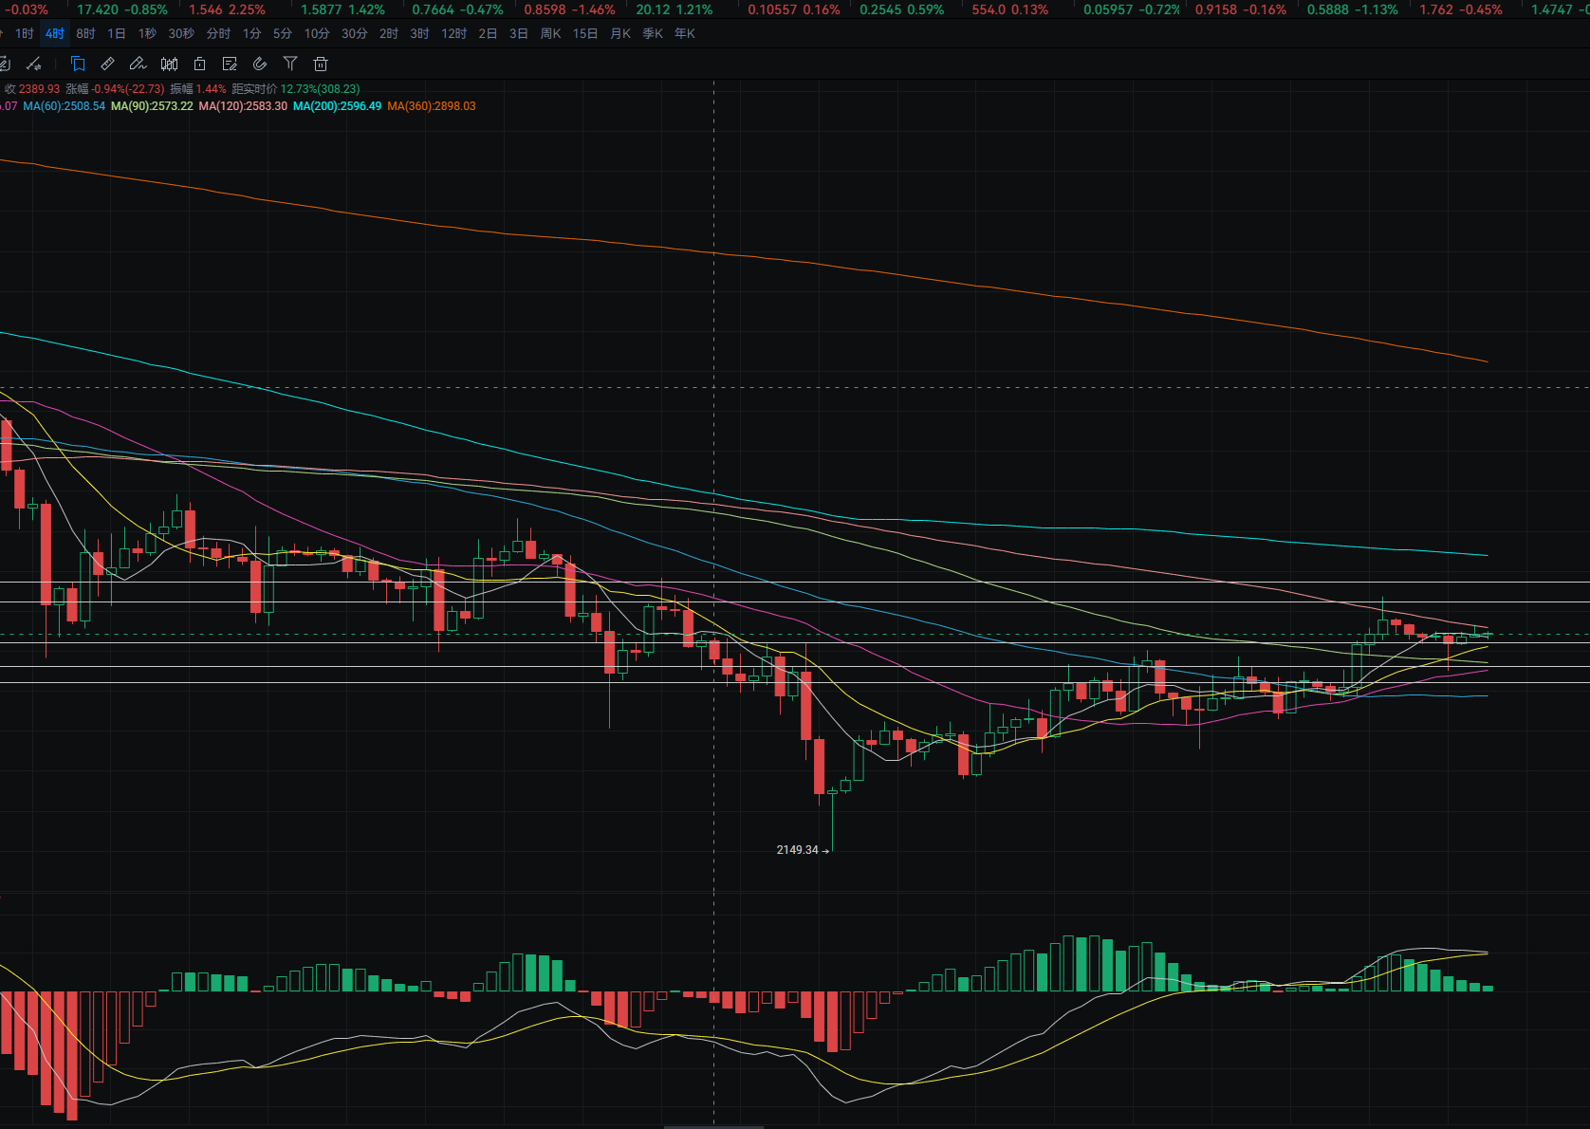The height and width of the screenshot is (1129, 1590).
Task: Click the bottom horizontal scrollbar handle
Action: pos(713,1126)
